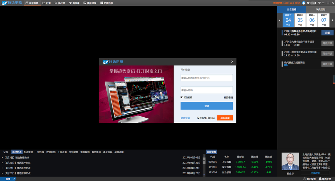Click the shirt skin icon in title bar
This screenshot has height=181, width=335.
(x=308, y=3)
